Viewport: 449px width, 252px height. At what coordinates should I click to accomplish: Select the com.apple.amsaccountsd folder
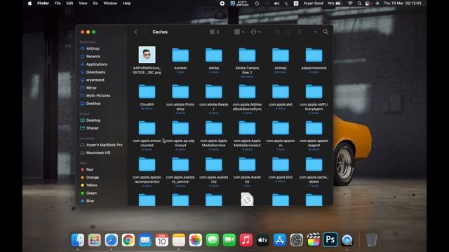point(147,128)
